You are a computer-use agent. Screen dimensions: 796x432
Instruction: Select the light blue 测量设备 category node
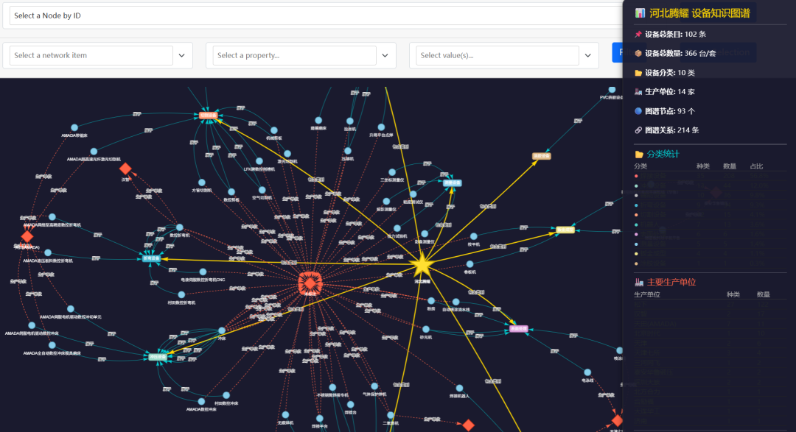tap(452, 183)
